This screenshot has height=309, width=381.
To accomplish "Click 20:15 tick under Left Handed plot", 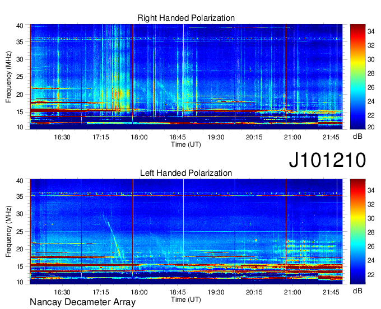I will coord(254,292).
